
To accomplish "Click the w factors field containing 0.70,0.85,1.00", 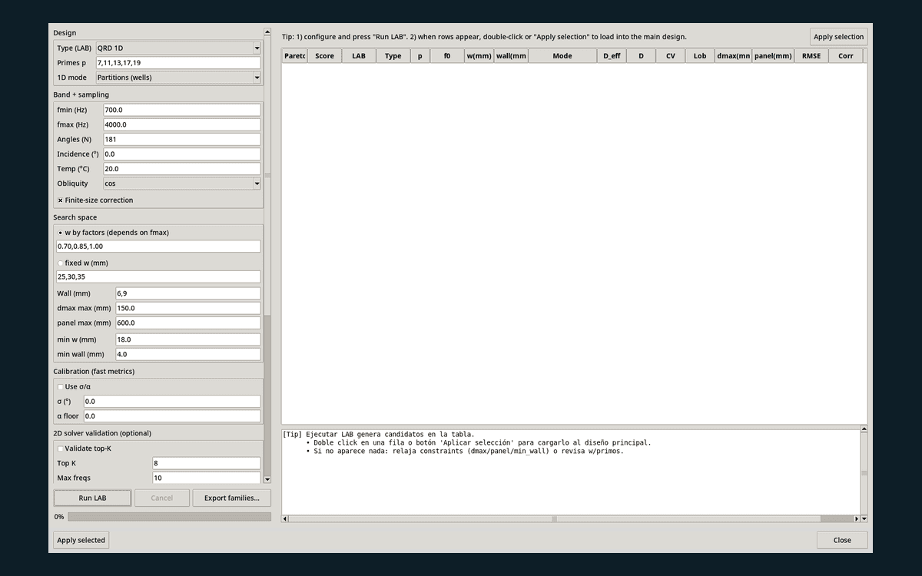I will [158, 247].
